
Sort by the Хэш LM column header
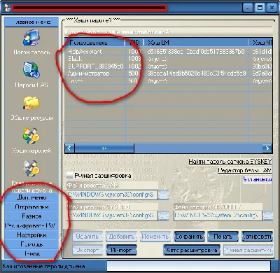[196, 43]
